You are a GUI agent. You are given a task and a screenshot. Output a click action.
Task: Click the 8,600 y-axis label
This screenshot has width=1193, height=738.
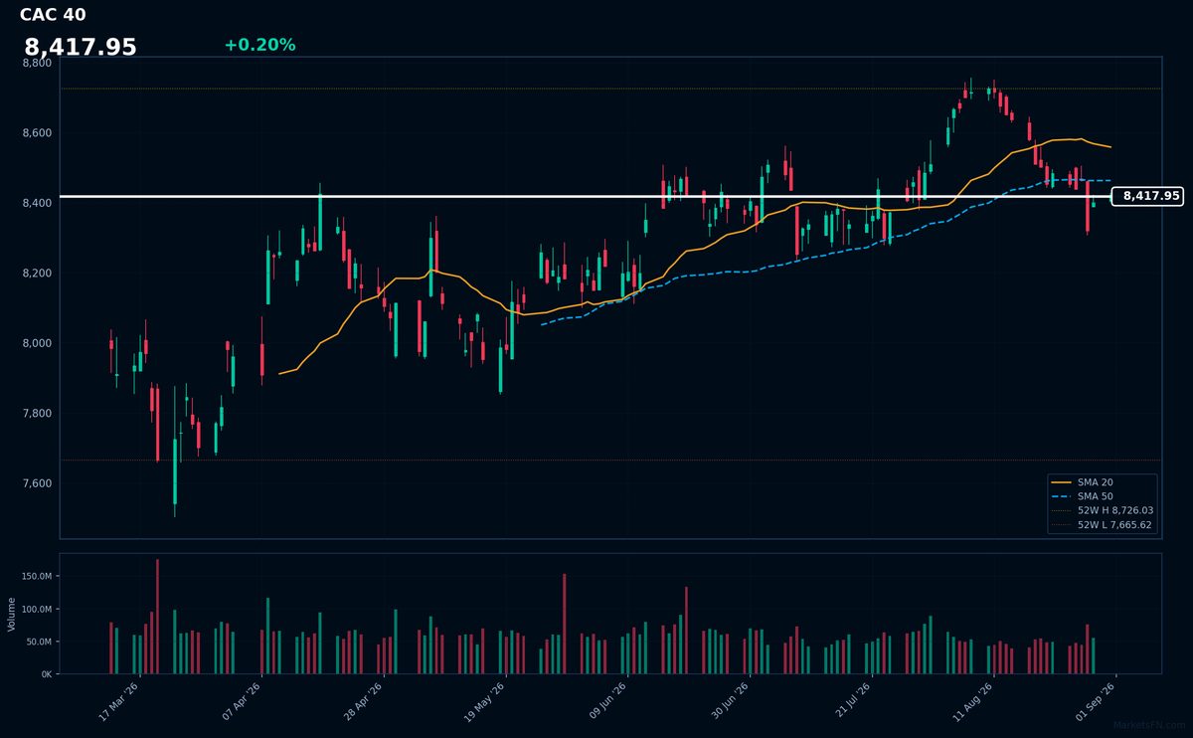pos(37,133)
